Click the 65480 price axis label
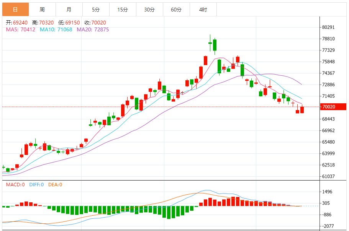The image size is (349, 231). pos(329,142)
